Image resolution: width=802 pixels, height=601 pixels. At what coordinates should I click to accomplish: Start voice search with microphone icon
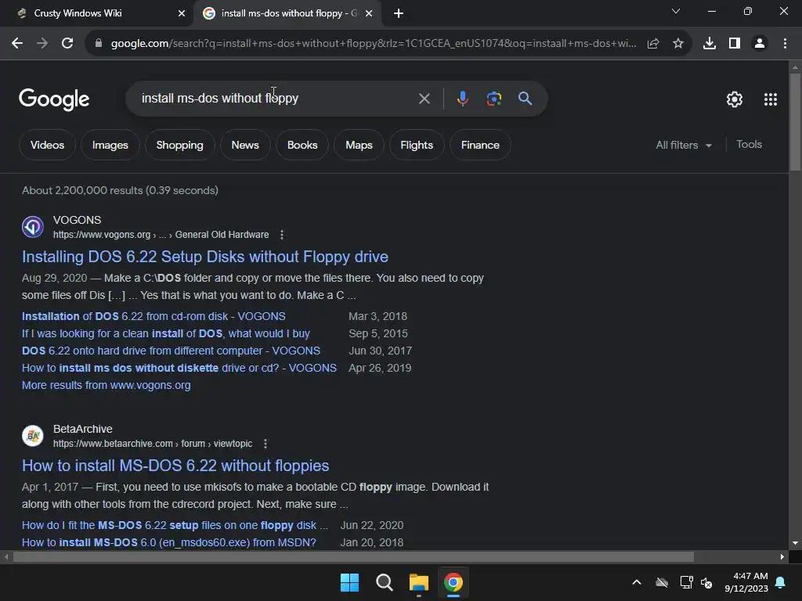pos(462,99)
